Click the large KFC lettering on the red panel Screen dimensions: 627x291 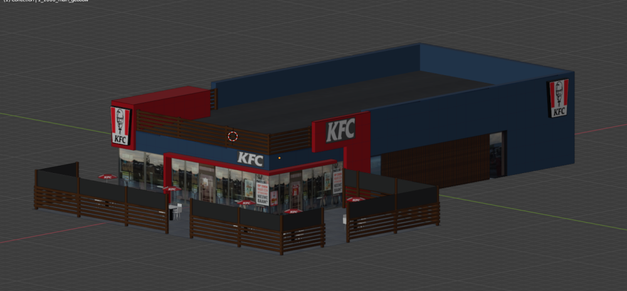[x=340, y=130]
